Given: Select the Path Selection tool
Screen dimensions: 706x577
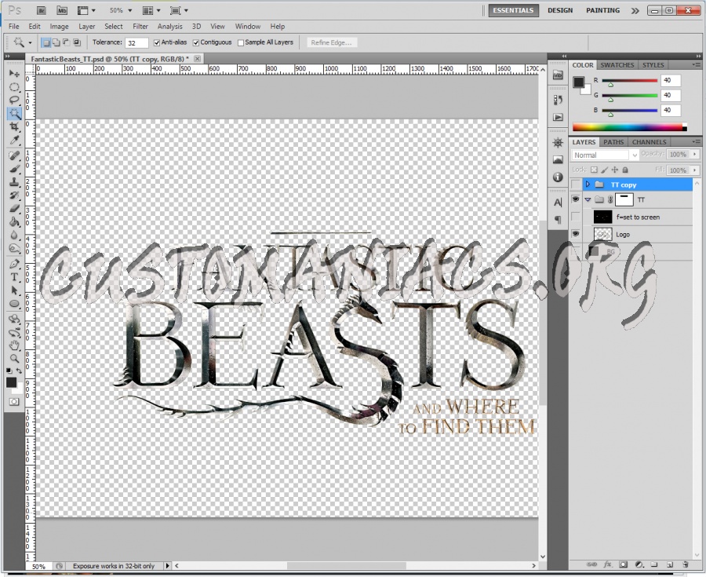Looking at the screenshot, I should pyautogui.click(x=14, y=290).
